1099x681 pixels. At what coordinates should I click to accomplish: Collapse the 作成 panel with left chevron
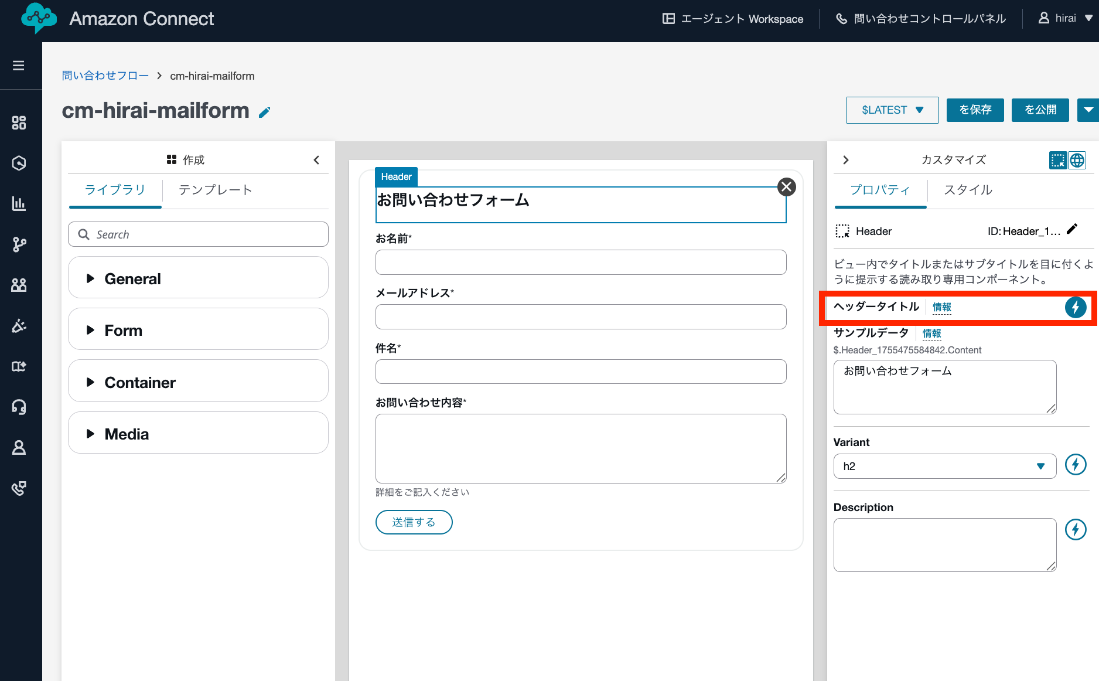(316, 160)
